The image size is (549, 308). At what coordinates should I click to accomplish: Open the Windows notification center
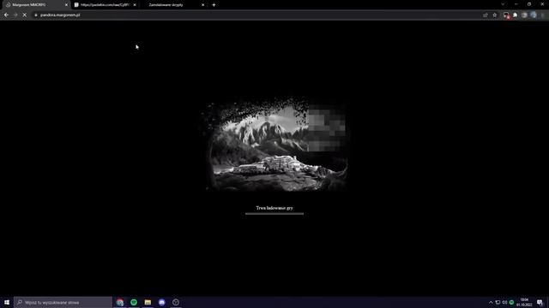[x=540, y=302]
